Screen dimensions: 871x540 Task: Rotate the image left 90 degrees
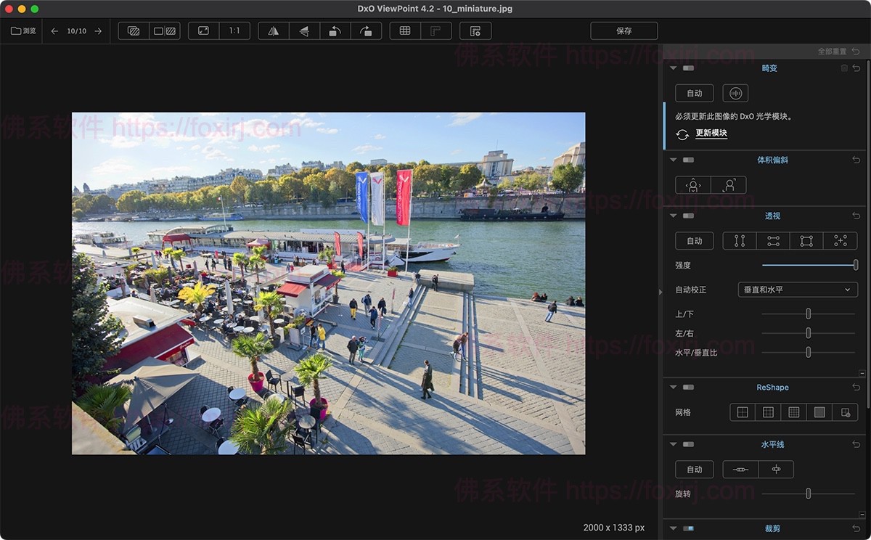pos(335,31)
